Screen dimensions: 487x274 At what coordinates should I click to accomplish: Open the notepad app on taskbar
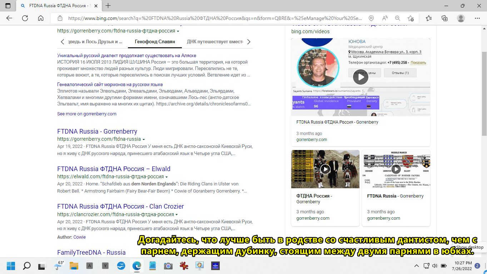pos(153,266)
